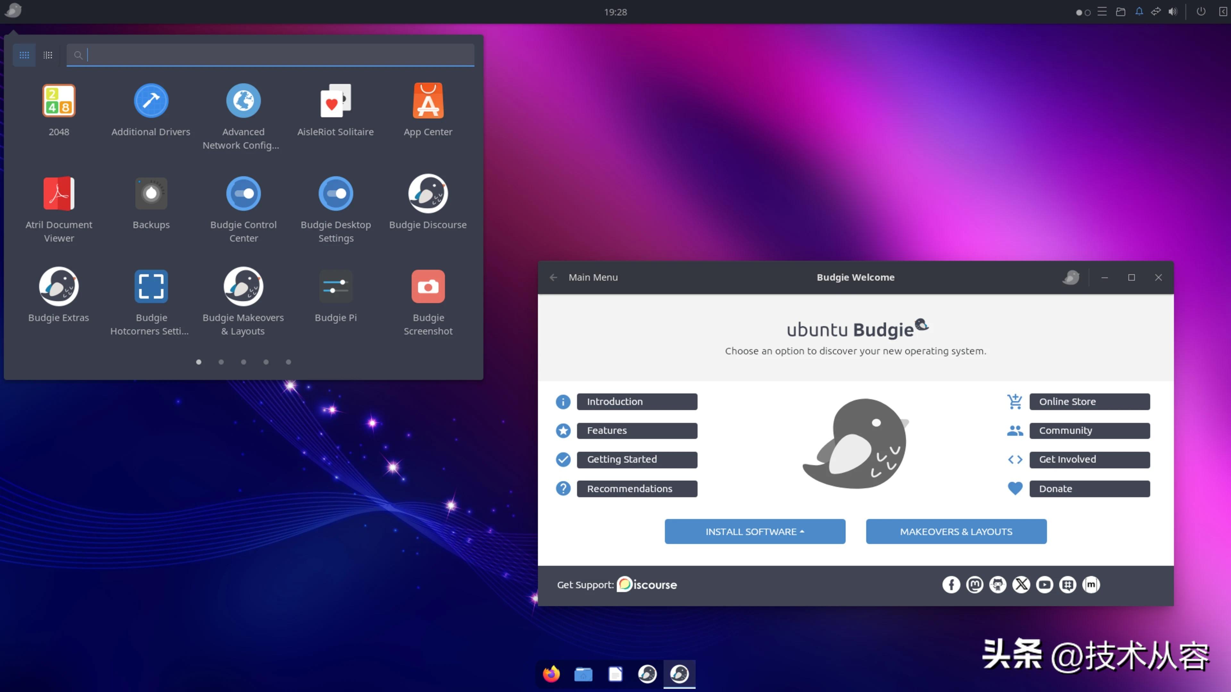Launch the Backups app

point(151,203)
